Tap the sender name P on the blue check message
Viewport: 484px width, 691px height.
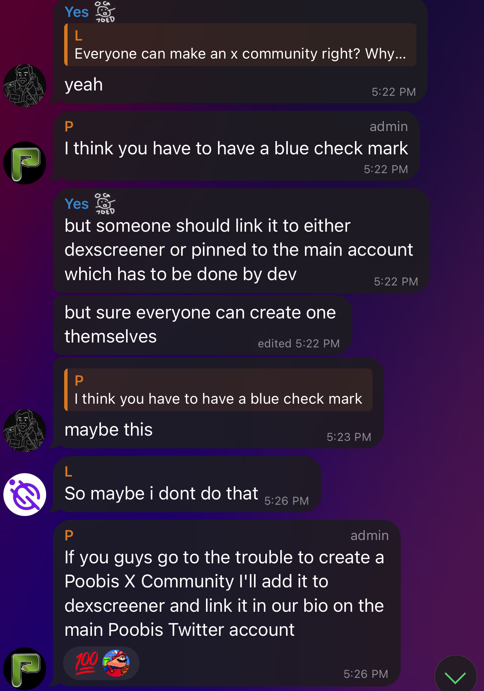click(69, 127)
